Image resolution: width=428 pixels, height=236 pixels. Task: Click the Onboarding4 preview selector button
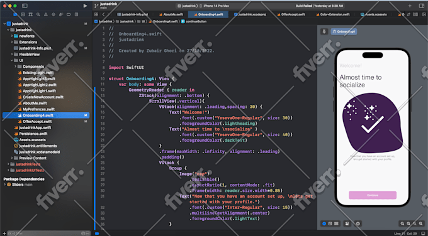tap(344, 31)
